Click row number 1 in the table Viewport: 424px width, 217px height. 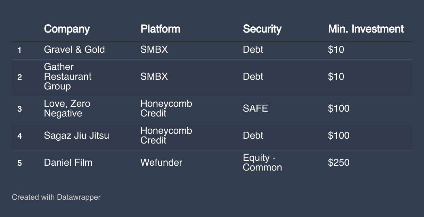(x=19, y=50)
